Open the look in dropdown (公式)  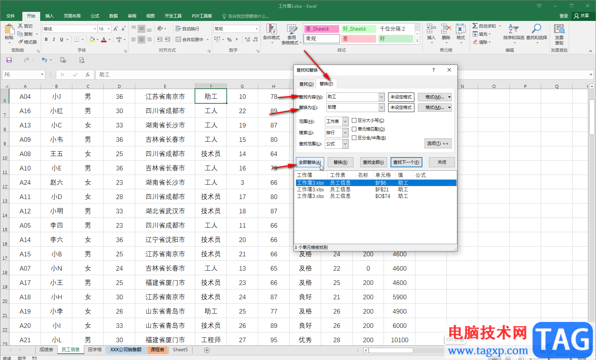pos(345,144)
